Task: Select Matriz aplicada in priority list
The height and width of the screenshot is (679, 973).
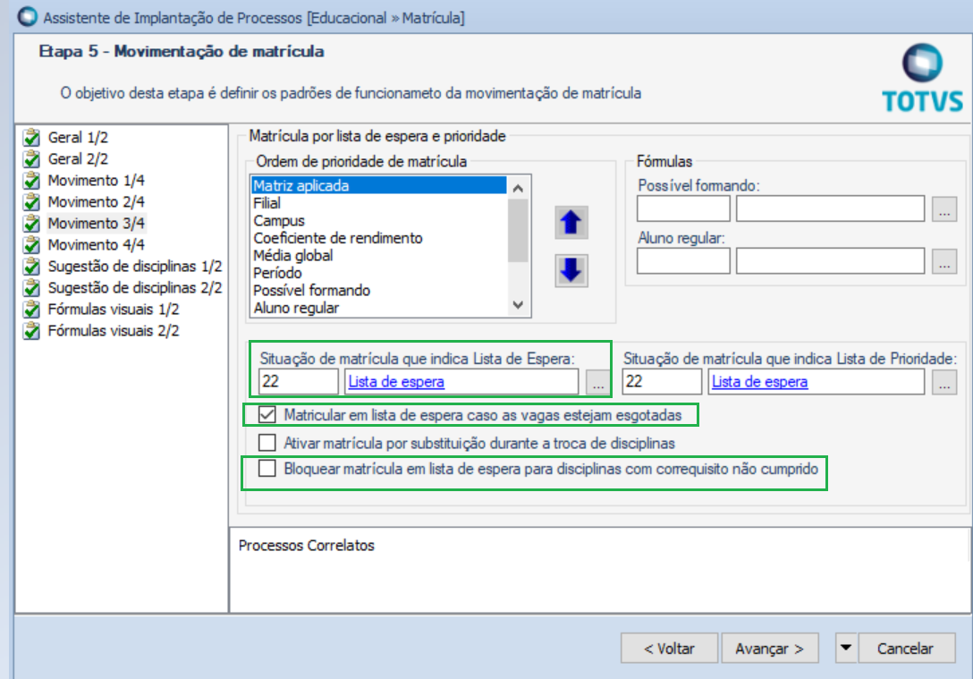Action: pyautogui.click(x=378, y=185)
